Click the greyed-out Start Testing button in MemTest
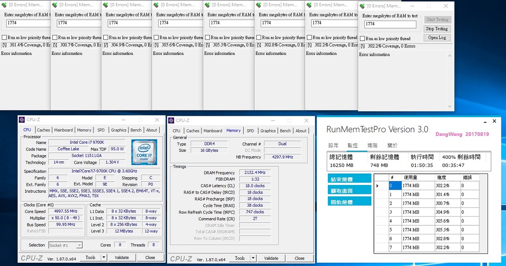 437,20
